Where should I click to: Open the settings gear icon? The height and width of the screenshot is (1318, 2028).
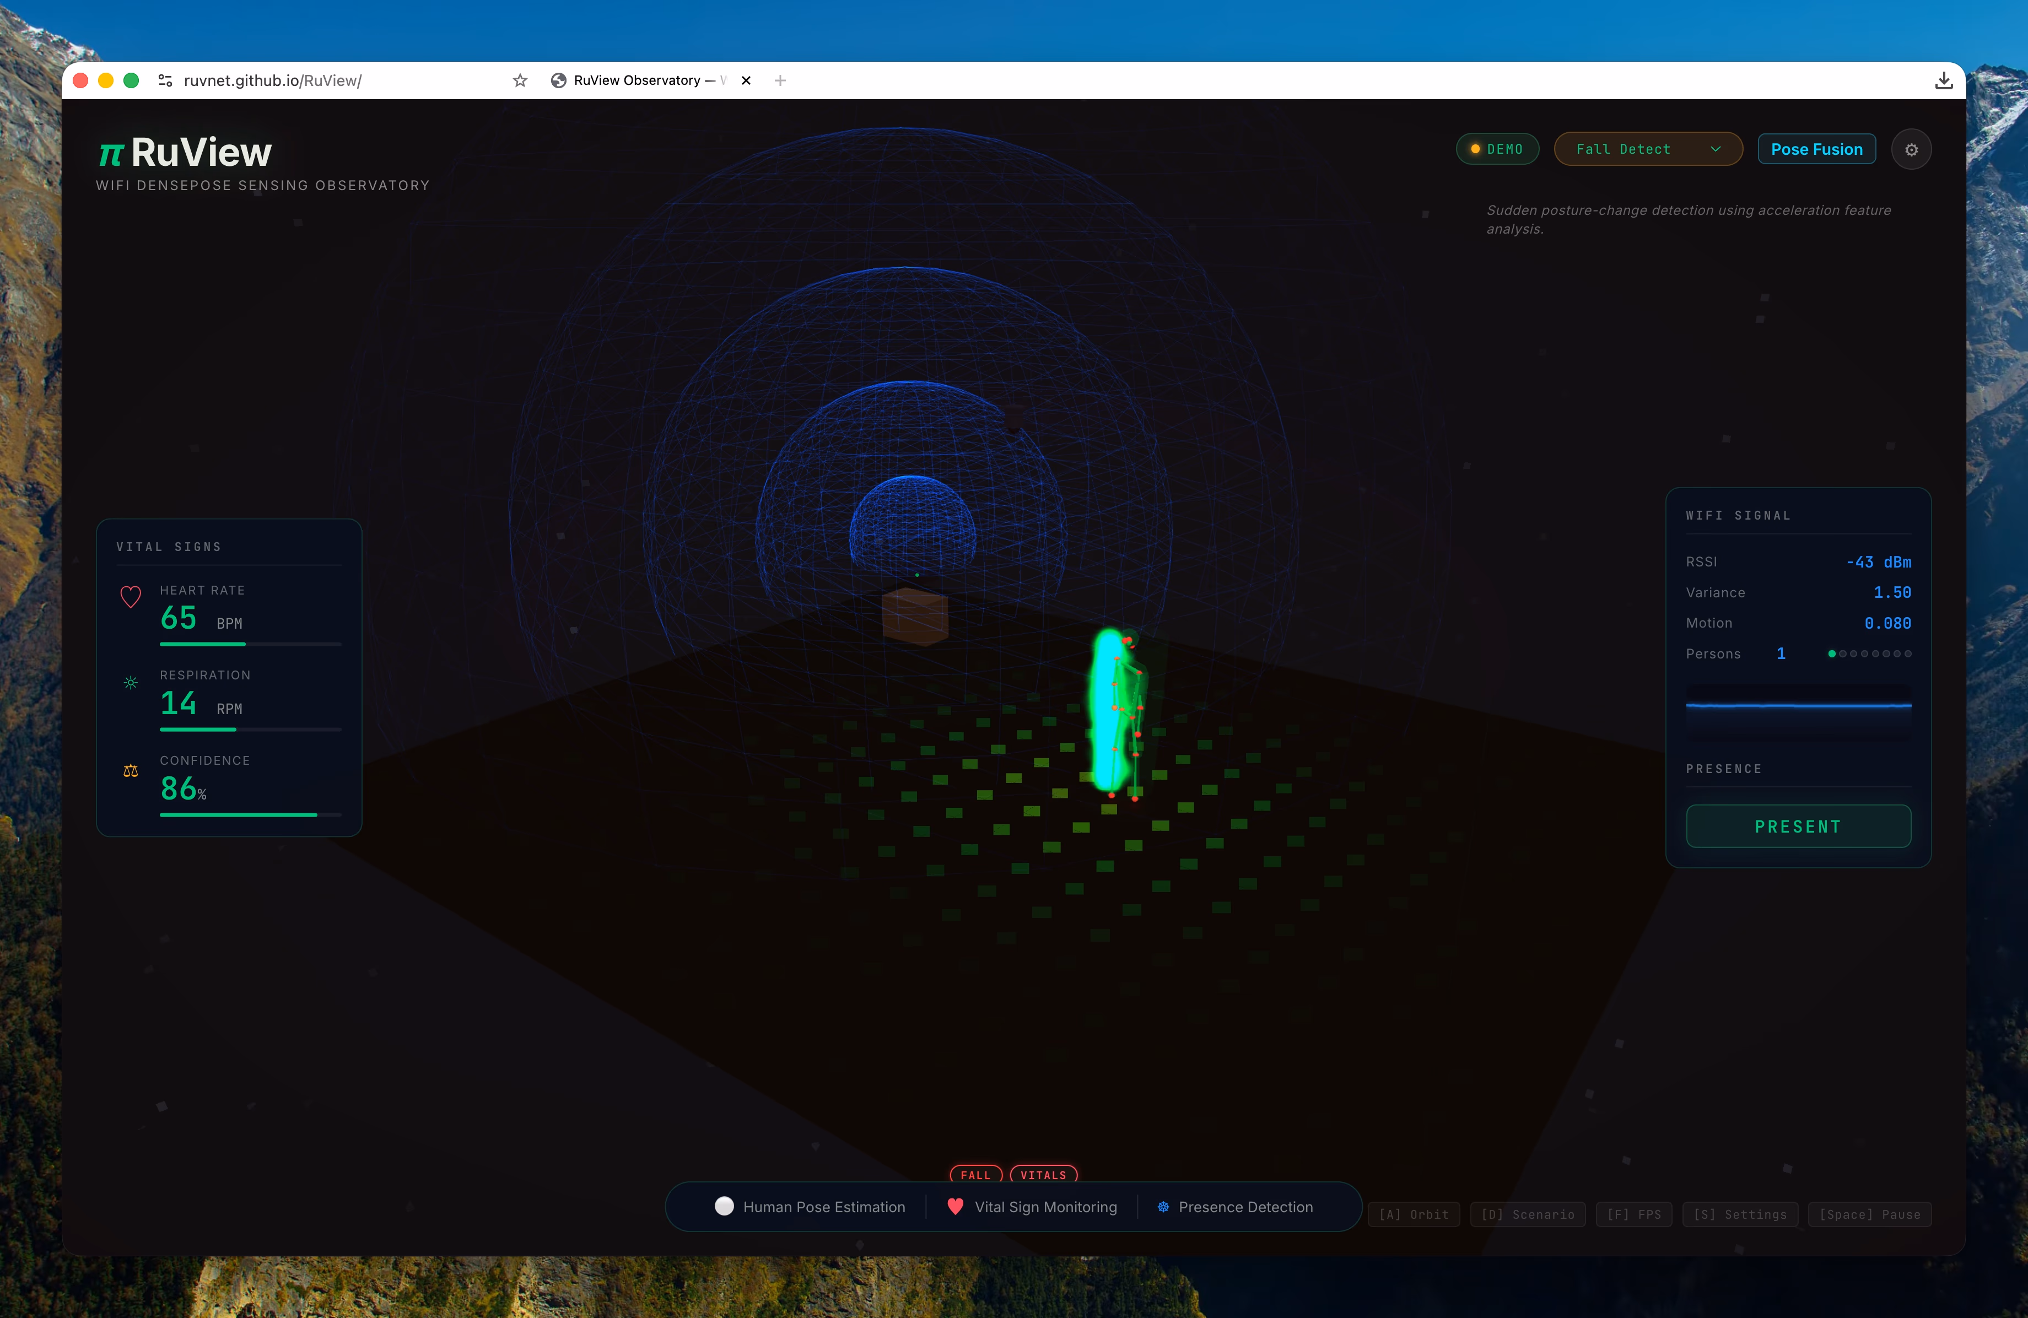point(1911,150)
